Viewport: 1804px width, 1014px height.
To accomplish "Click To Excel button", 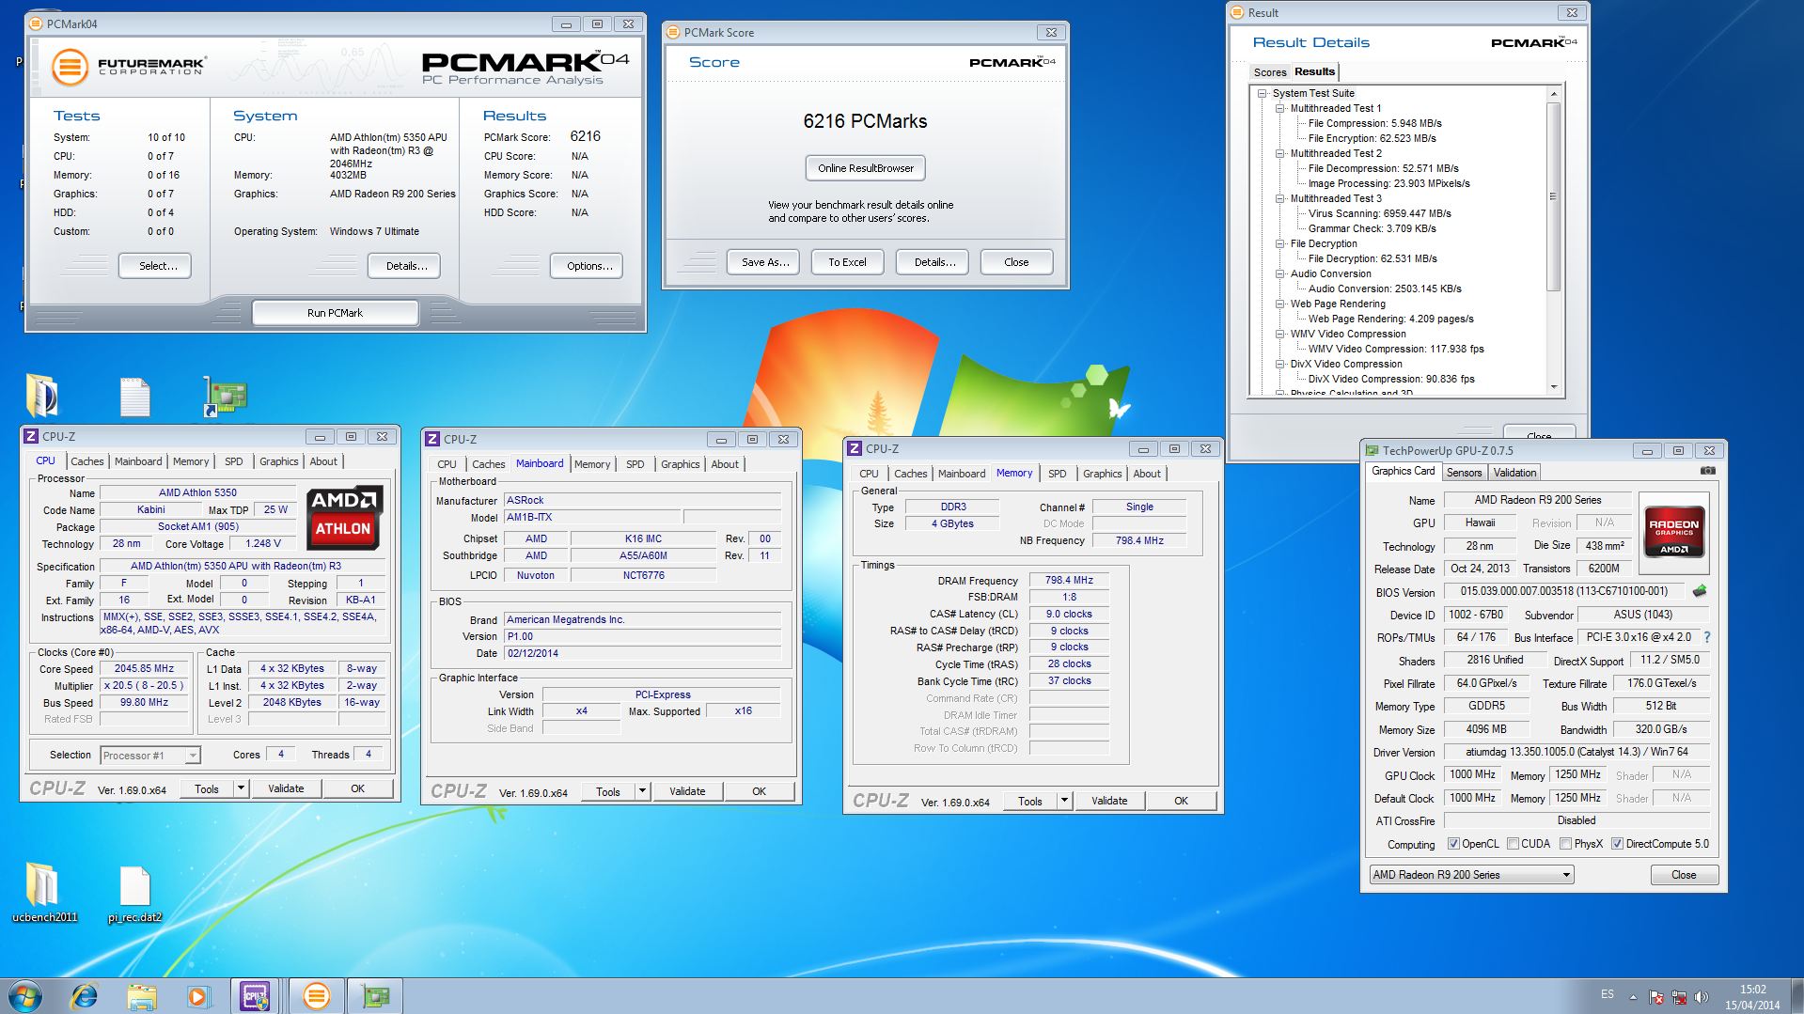I will 847,262.
